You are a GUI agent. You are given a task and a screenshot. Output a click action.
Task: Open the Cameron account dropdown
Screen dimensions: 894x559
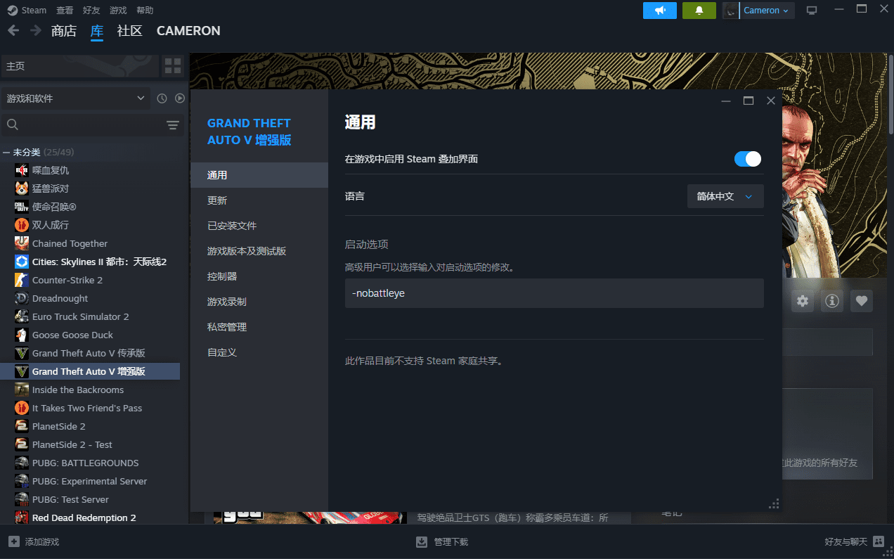pos(767,11)
